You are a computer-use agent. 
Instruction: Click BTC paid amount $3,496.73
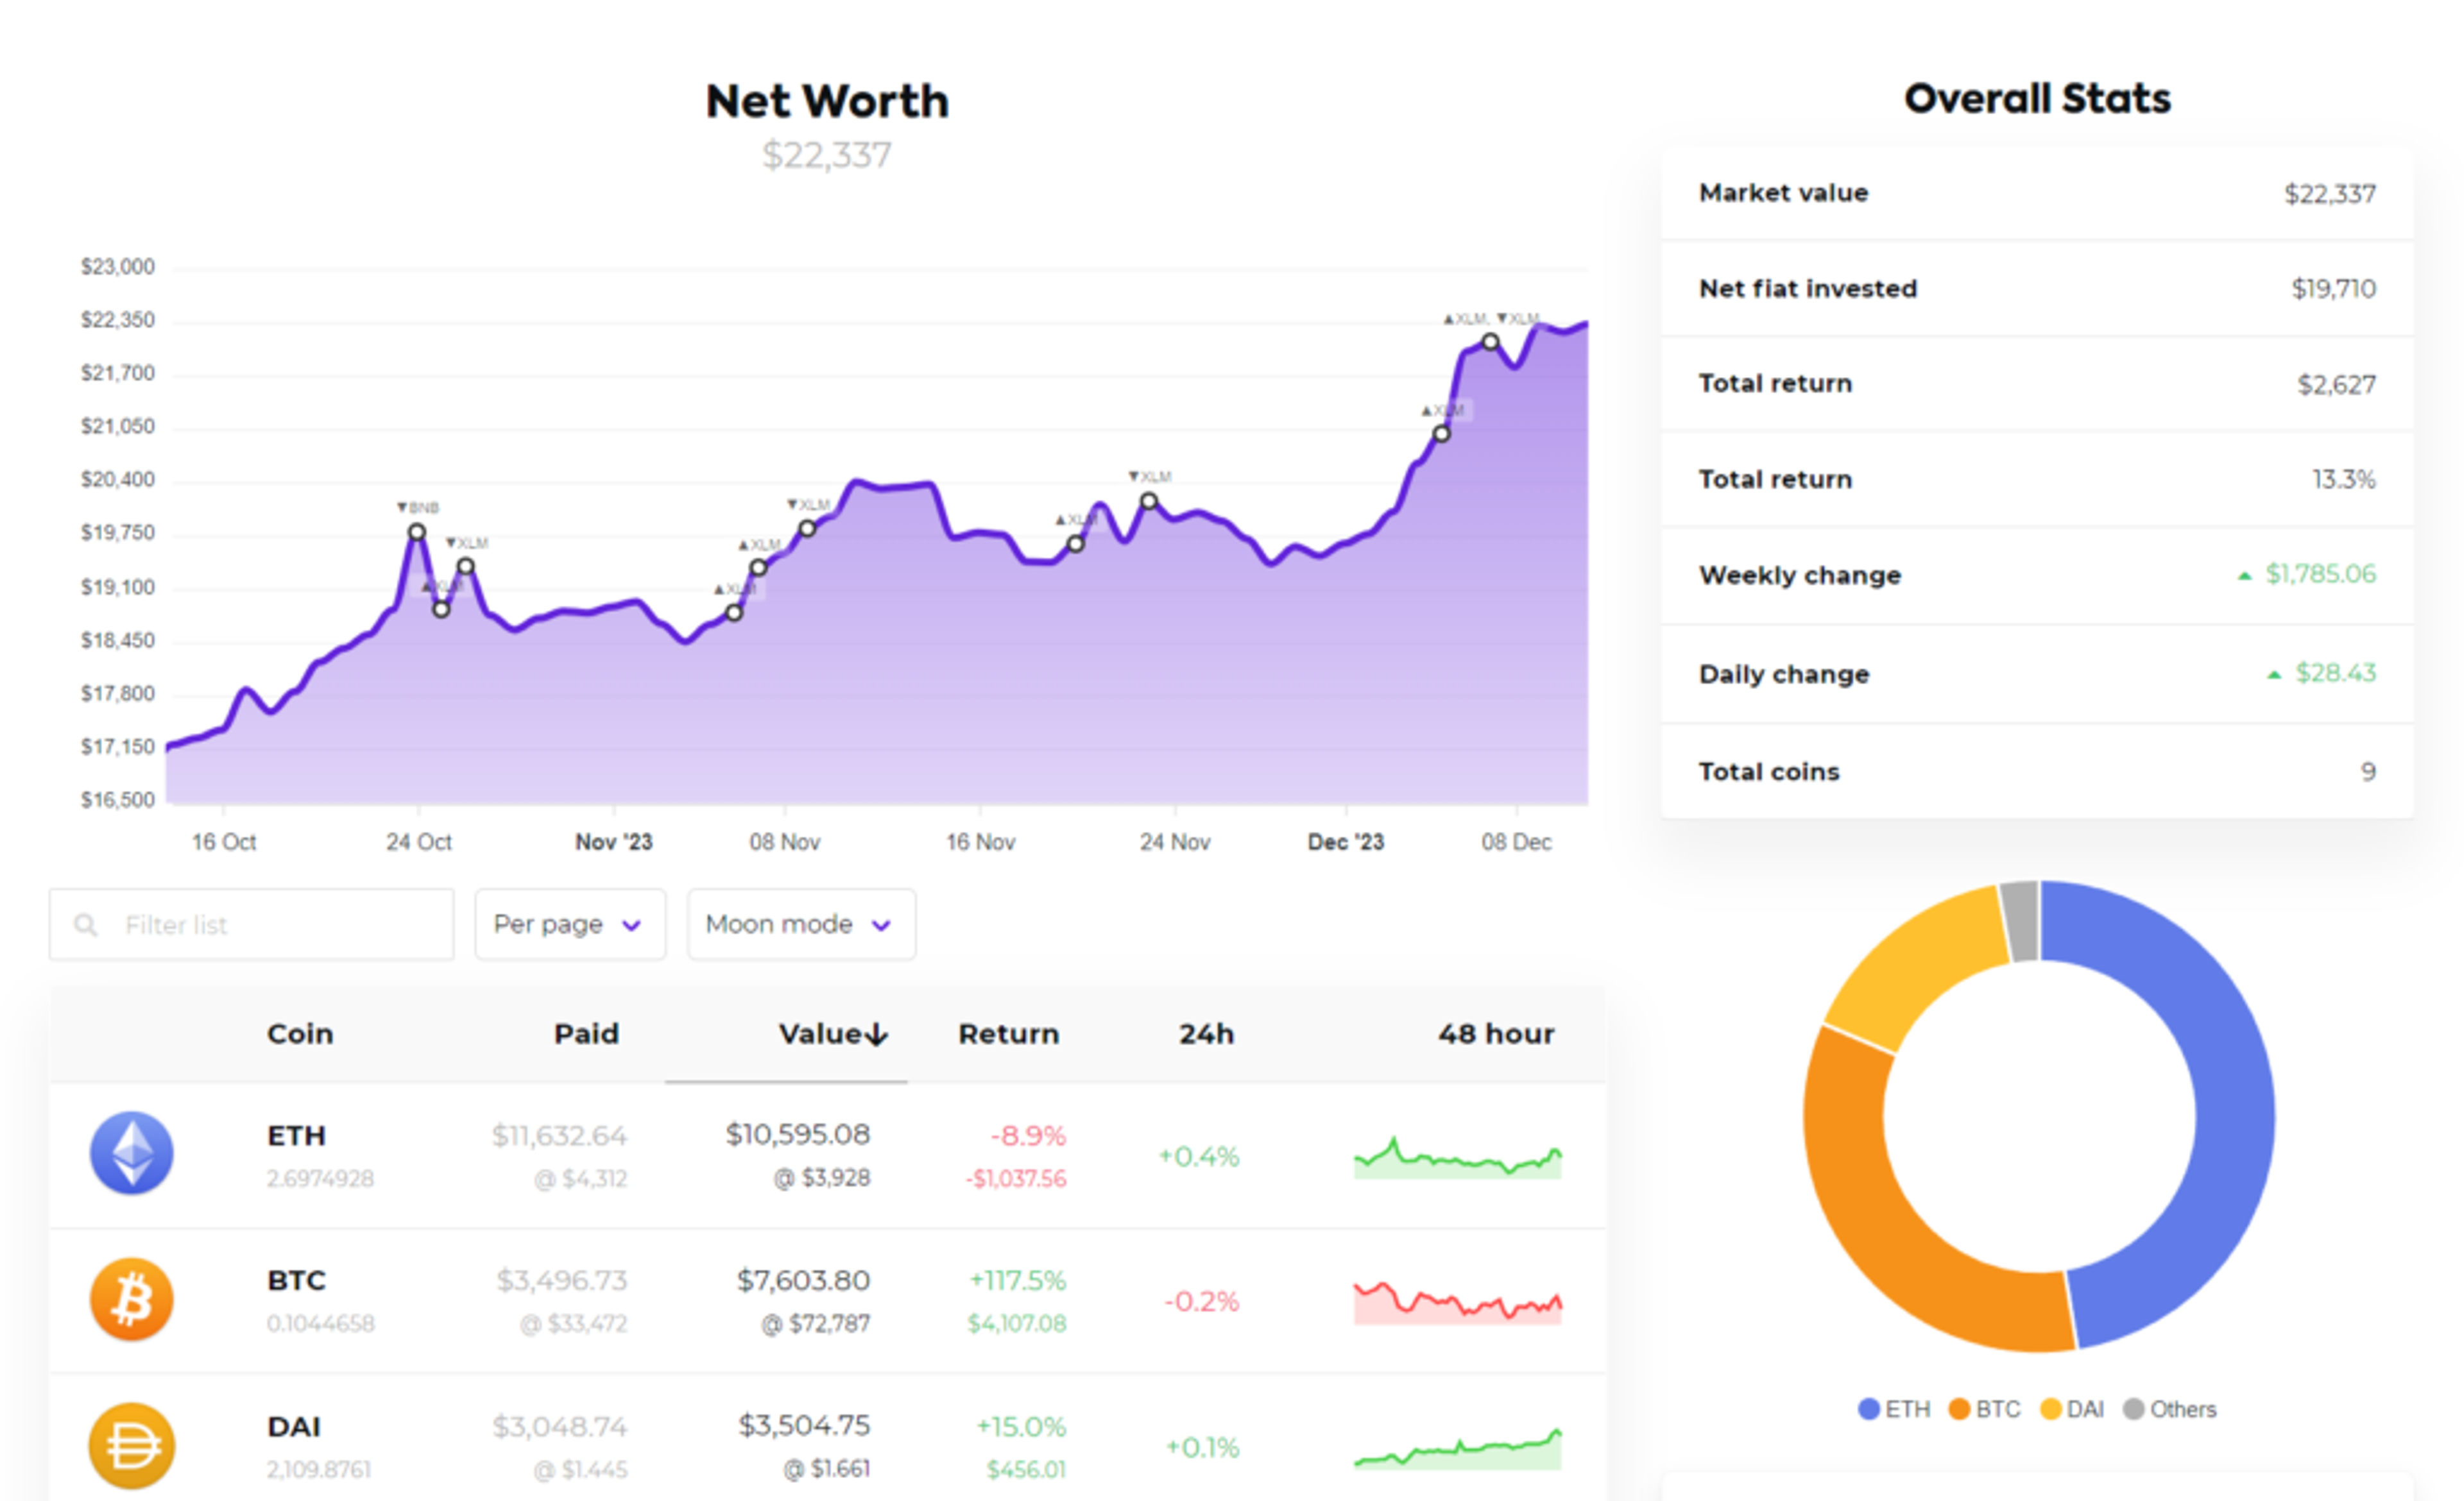click(561, 1280)
